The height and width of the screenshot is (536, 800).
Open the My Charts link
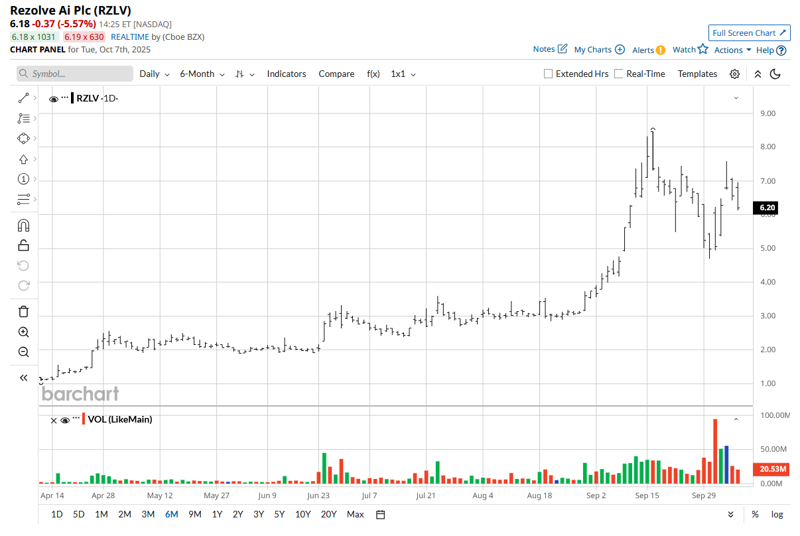(x=593, y=50)
